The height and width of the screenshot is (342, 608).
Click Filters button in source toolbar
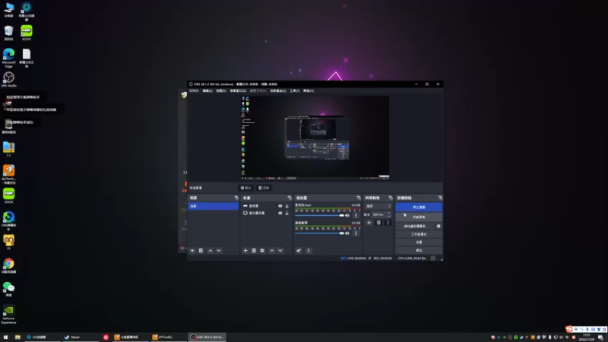[x=264, y=188]
